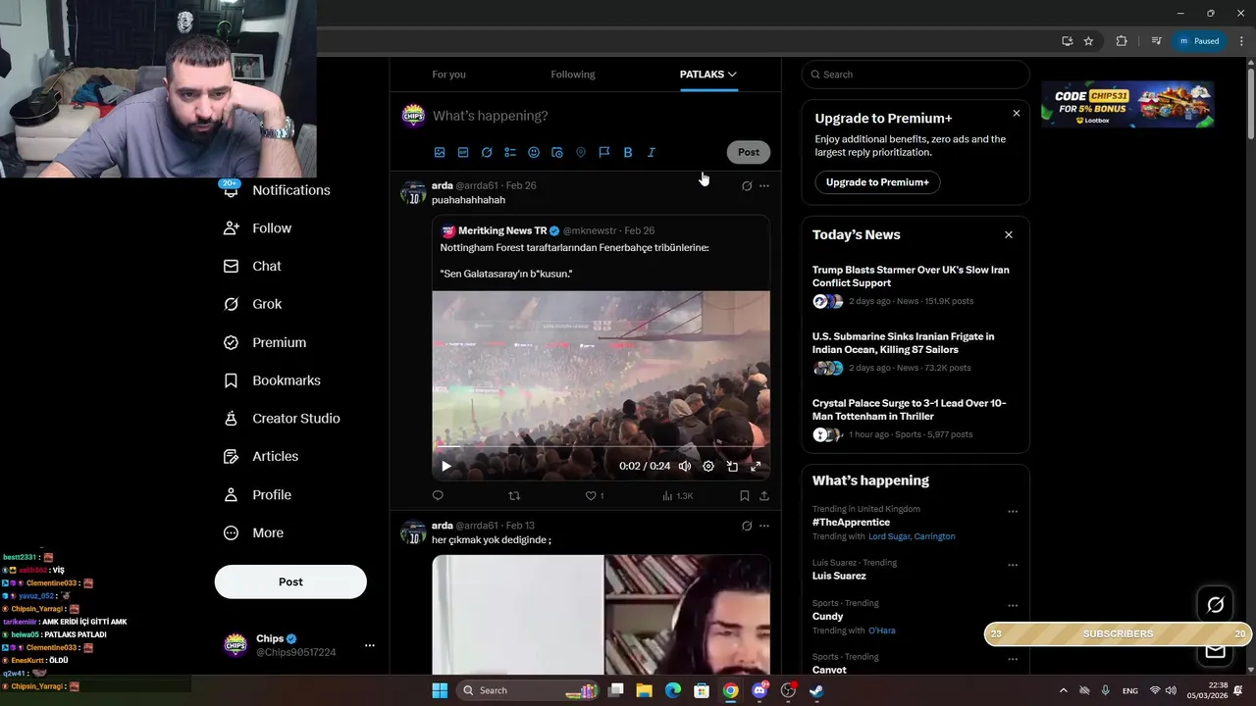1256x706 pixels.
Task: Open options for Luis Suarez trend
Action: (1013, 566)
